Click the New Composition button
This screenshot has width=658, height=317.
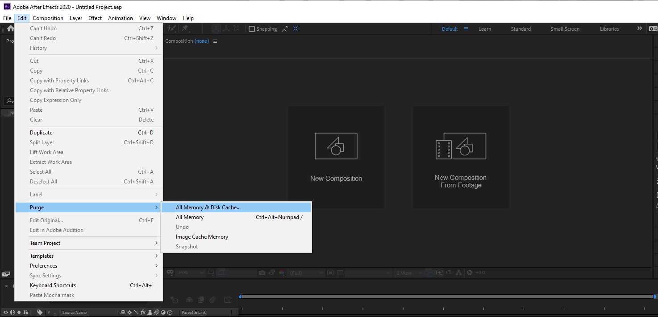click(336, 157)
